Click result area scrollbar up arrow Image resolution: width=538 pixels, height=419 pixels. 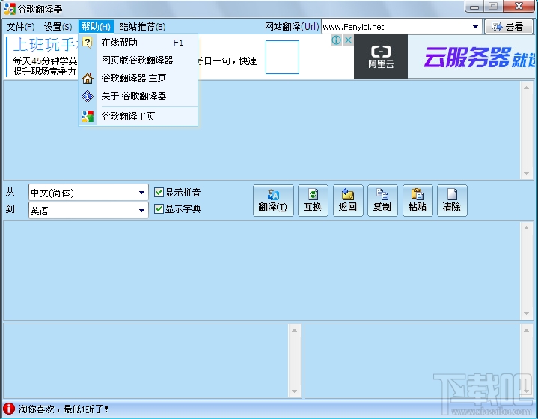click(x=526, y=228)
